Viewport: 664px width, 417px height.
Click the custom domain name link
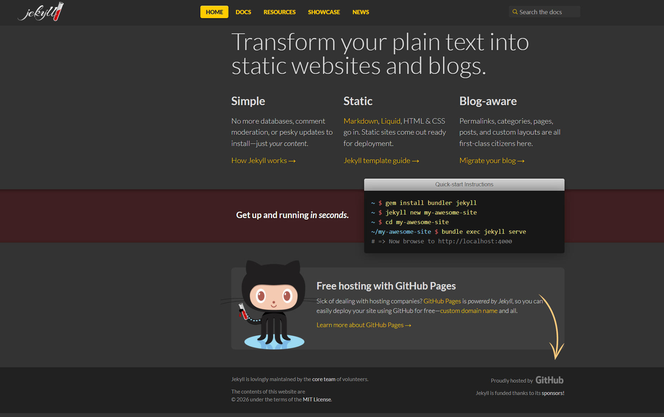pyautogui.click(x=469, y=311)
